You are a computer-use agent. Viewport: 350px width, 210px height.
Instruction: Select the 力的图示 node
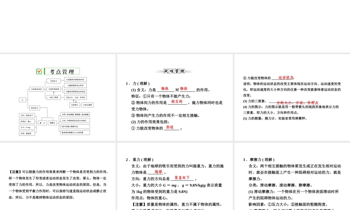pyautogui.click(x=75, y=105)
